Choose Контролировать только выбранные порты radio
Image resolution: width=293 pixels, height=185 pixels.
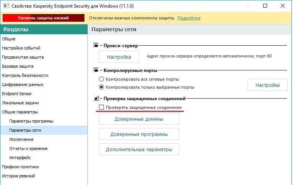coord(102,87)
